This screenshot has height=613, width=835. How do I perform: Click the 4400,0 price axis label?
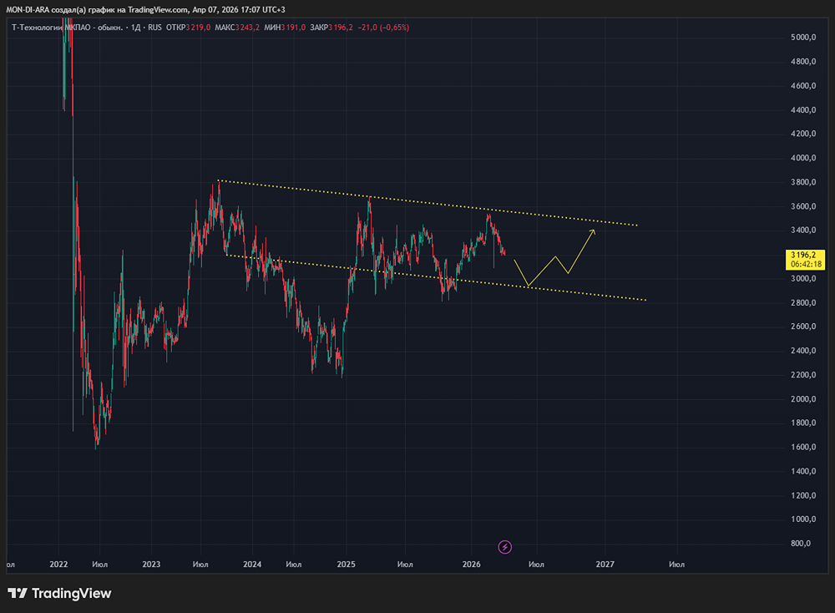803,109
